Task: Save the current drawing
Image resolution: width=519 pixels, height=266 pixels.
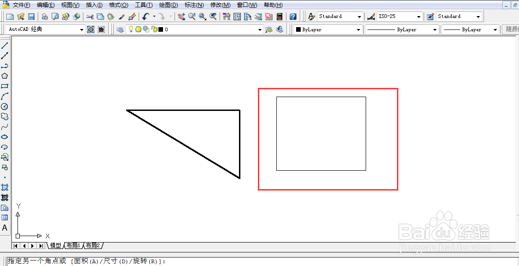Action: pos(31,17)
